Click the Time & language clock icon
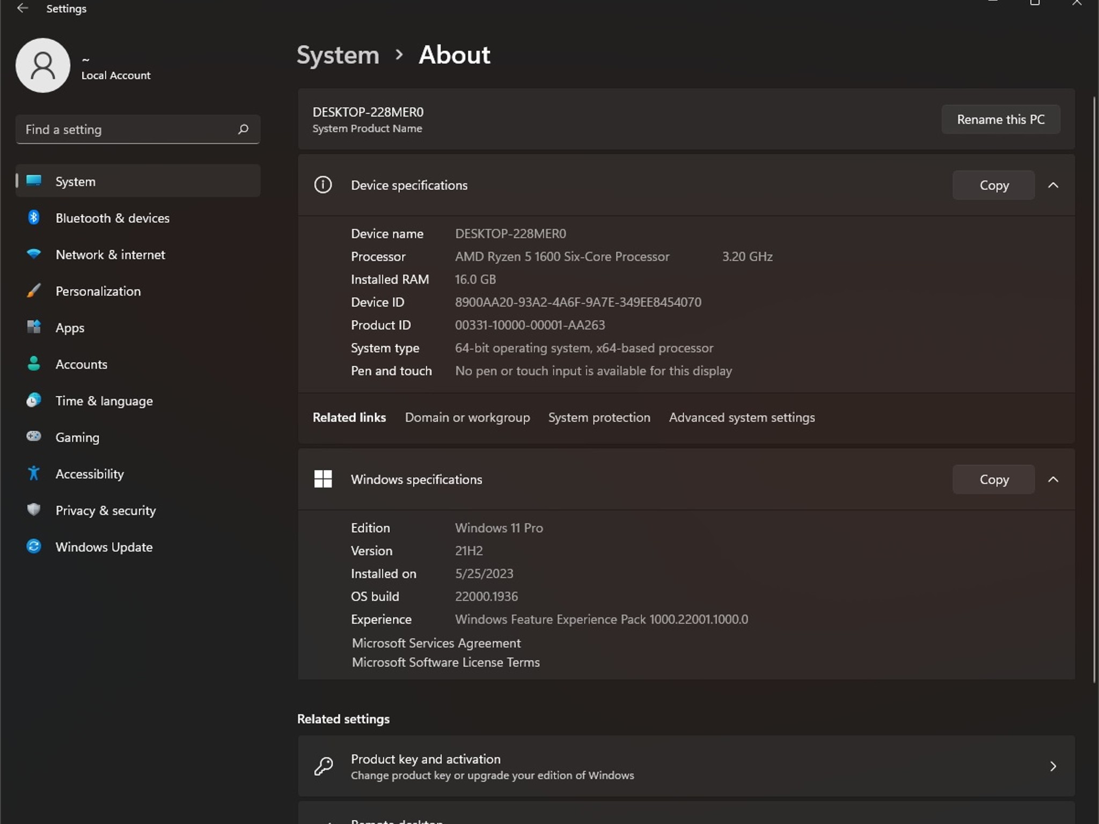This screenshot has height=824, width=1099. point(34,400)
